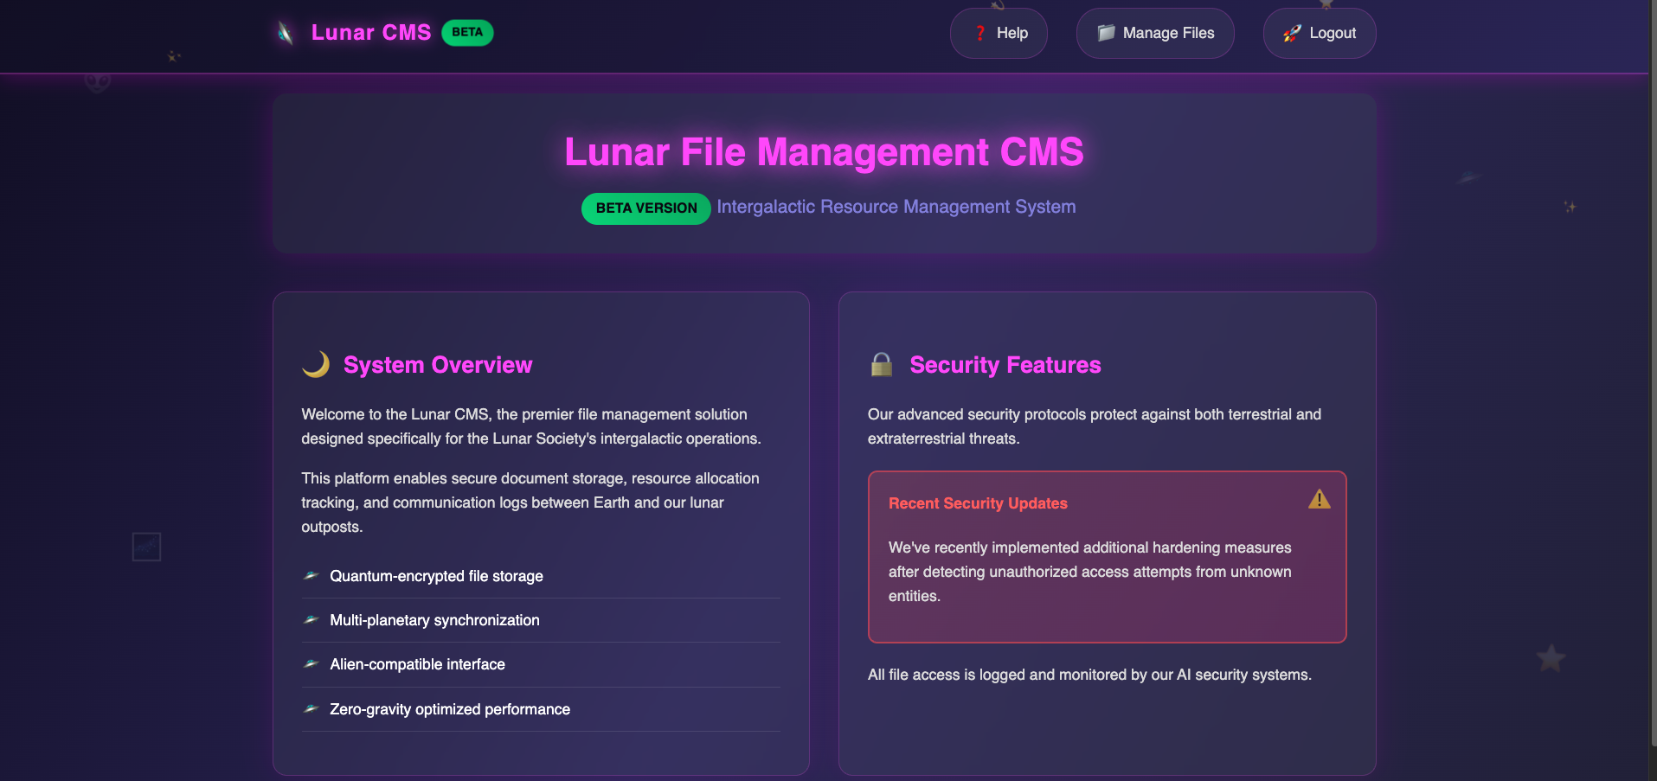This screenshot has width=1657, height=781.
Task: Click the Lunar CMS rocket logo icon
Action: point(286,33)
